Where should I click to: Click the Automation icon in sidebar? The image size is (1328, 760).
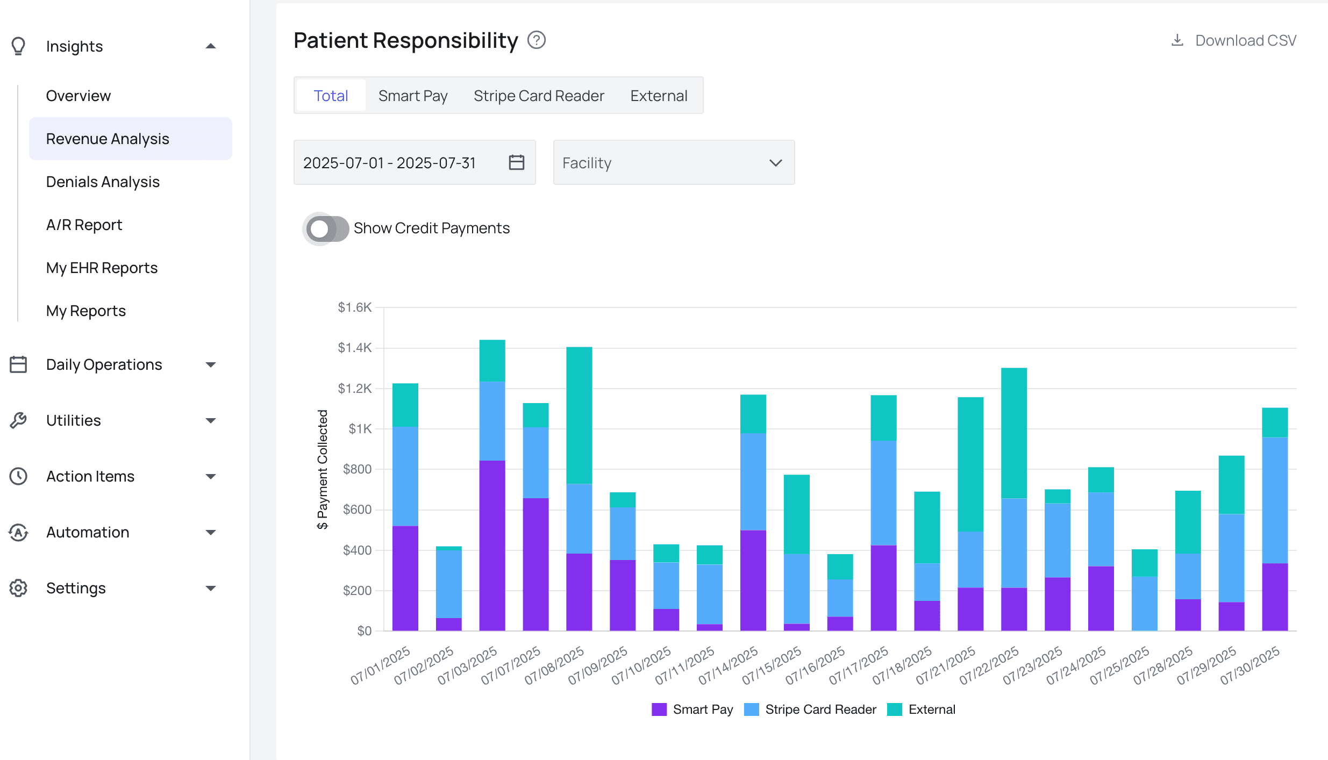point(18,532)
